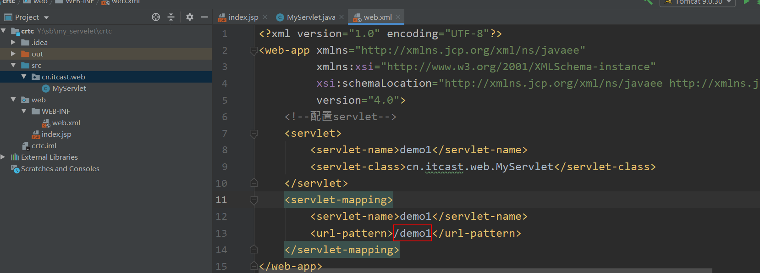Click line number 13 in gutter
The height and width of the screenshot is (273, 760).
click(x=221, y=233)
